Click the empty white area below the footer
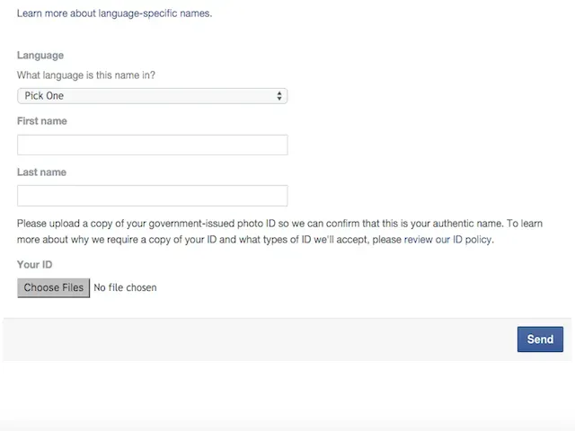Image resolution: width=575 pixels, height=431 pixels. point(287,391)
